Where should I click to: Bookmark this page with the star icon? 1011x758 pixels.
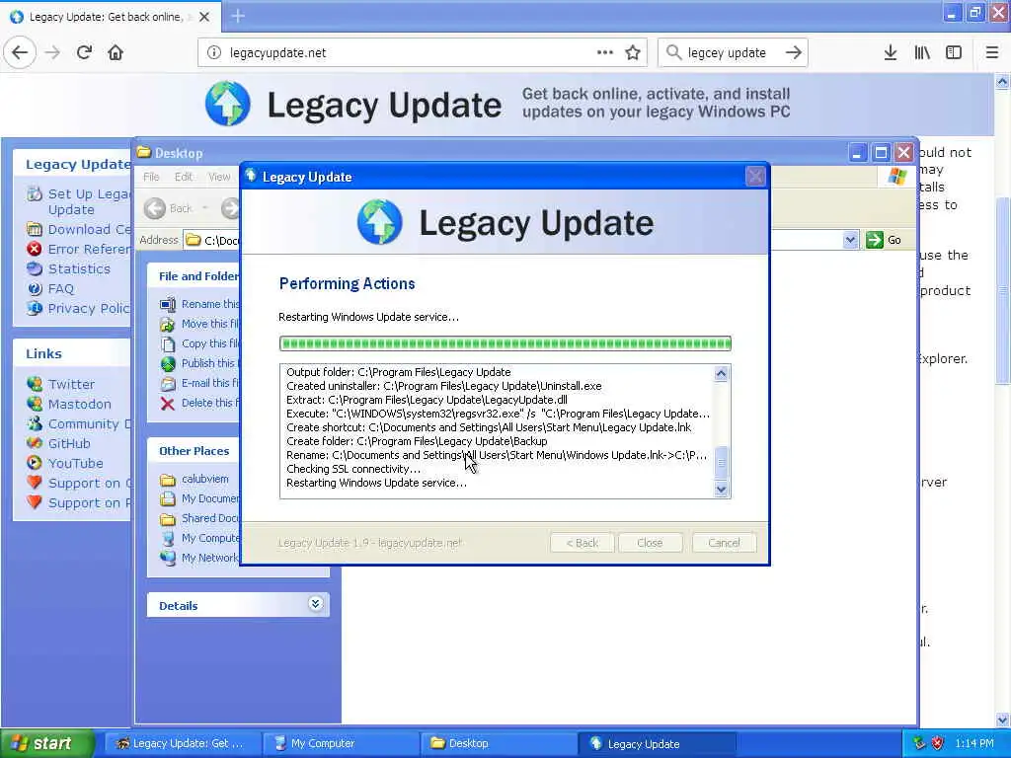(633, 52)
